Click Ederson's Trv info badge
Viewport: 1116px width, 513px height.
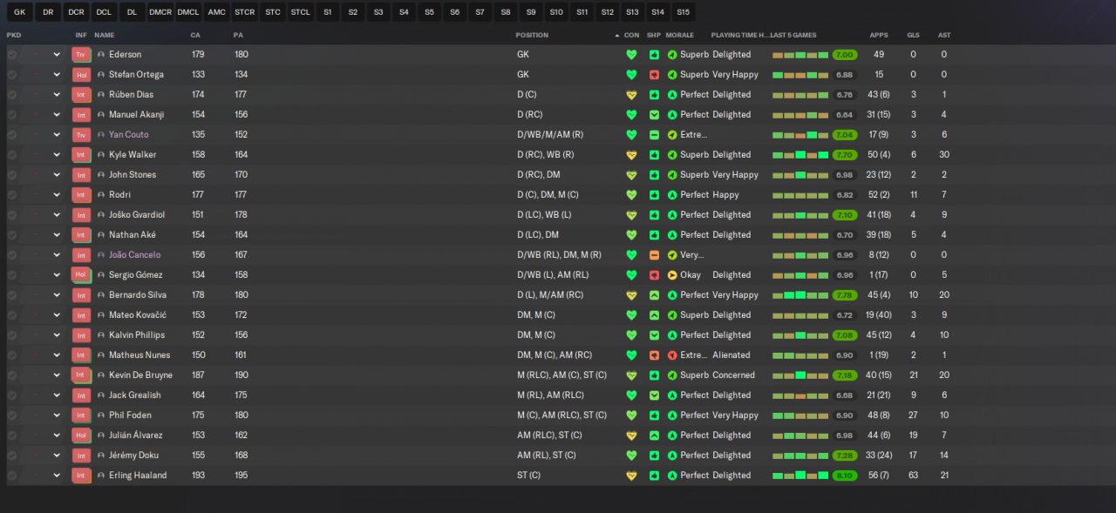click(x=81, y=54)
